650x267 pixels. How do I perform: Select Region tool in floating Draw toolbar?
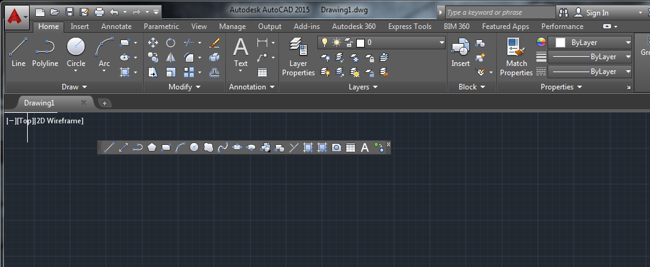pos(336,147)
